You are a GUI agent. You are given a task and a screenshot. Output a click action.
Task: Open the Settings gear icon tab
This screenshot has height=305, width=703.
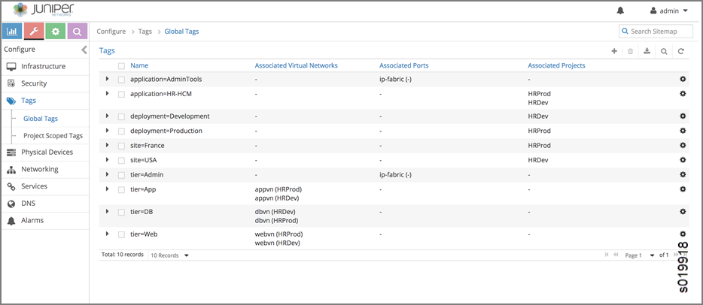click(x=55, y=32)
